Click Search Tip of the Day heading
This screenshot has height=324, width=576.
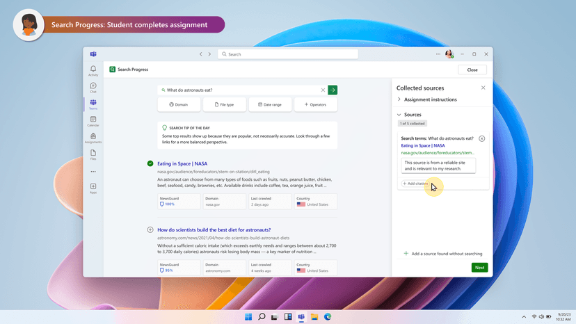click(189, 128)
